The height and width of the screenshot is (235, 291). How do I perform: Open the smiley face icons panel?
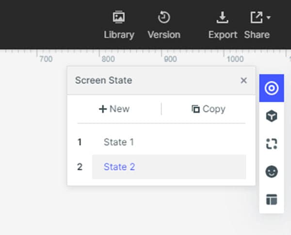coord(272,172)
